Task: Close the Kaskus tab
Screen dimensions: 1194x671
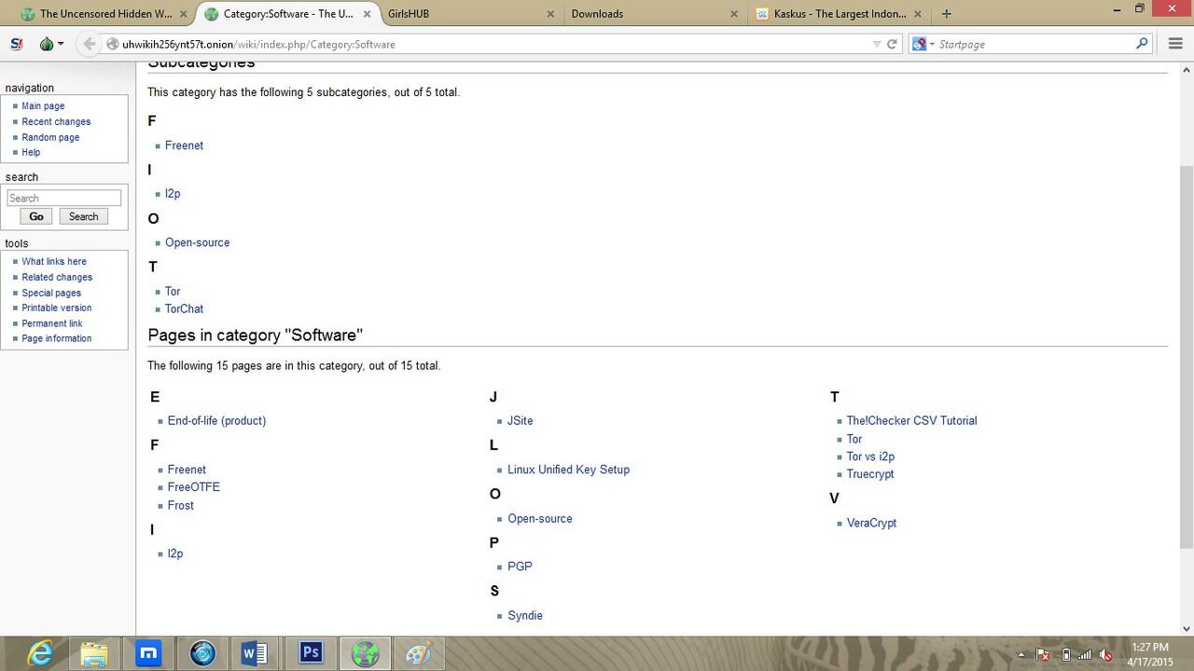Action: coord(917,14)
